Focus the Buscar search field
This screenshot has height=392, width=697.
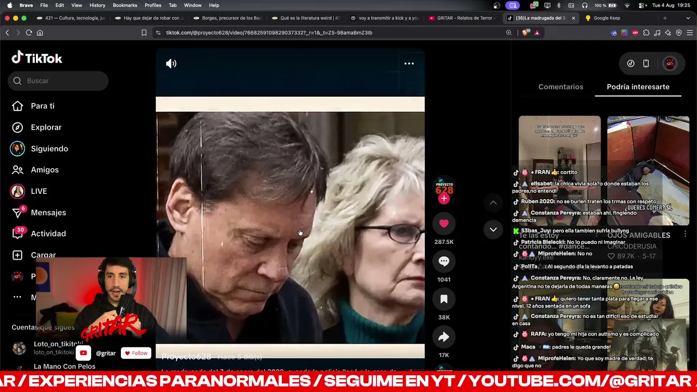point(58,81)
